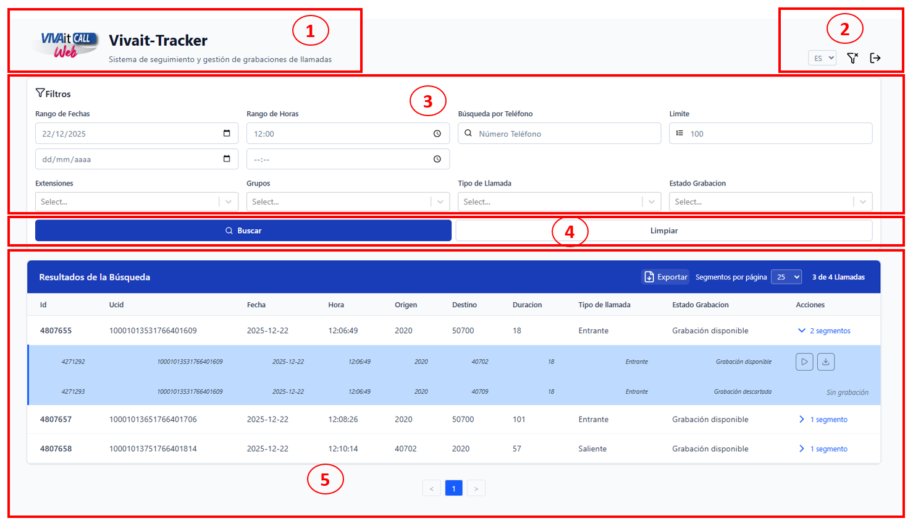This screenshot has height=526, width=913.
Task: Change segments per page from 25
Action: pyautogui.click(x=788, y=277)
